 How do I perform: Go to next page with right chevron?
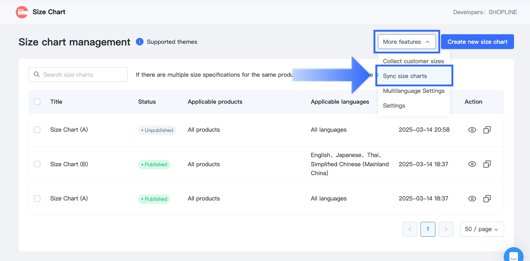pyautogui.click(x=446, y=229)
